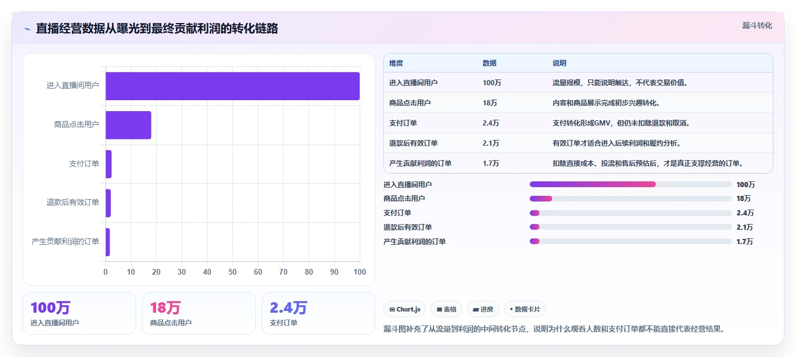
Task: Click the description starting 流量规模
Action: [620, 83]
